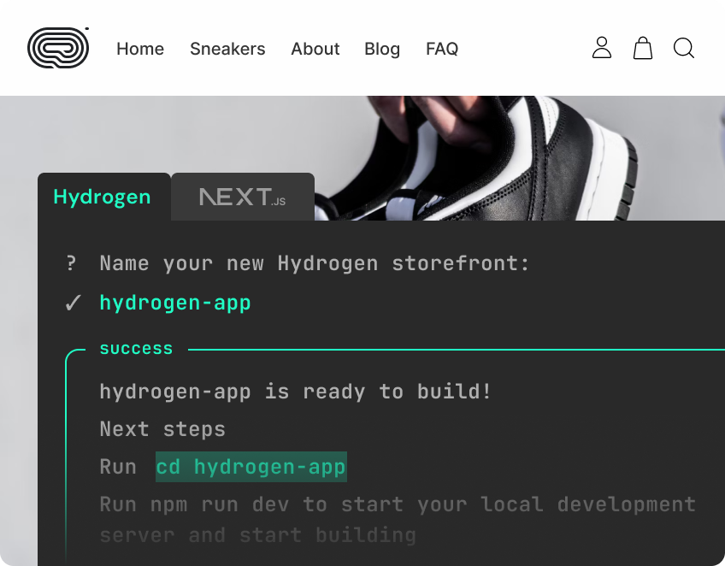Screen dimensions: 725x566
Task: Select About in the navigation bar
Action: (x=315, y=49)
